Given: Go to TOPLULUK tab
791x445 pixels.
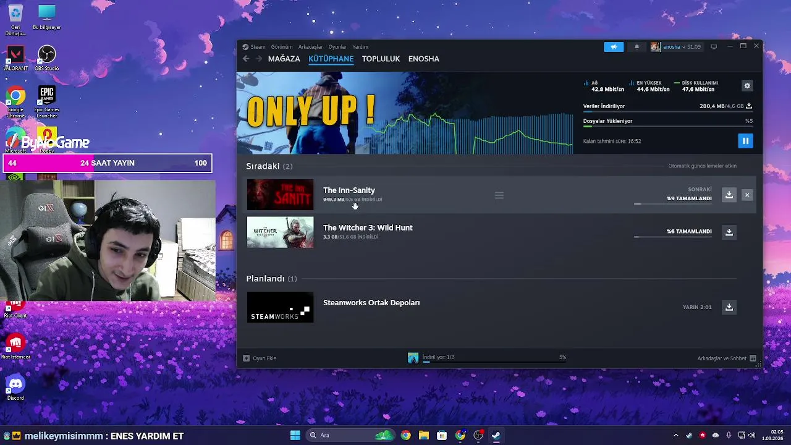Looking at the screenshot, I should 381,59.
